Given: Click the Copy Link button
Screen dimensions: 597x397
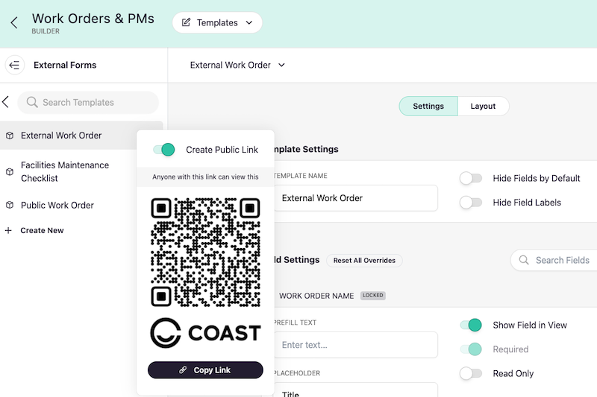Looking at the screenshot, I should pyautogui.click(x=205, y=370).
